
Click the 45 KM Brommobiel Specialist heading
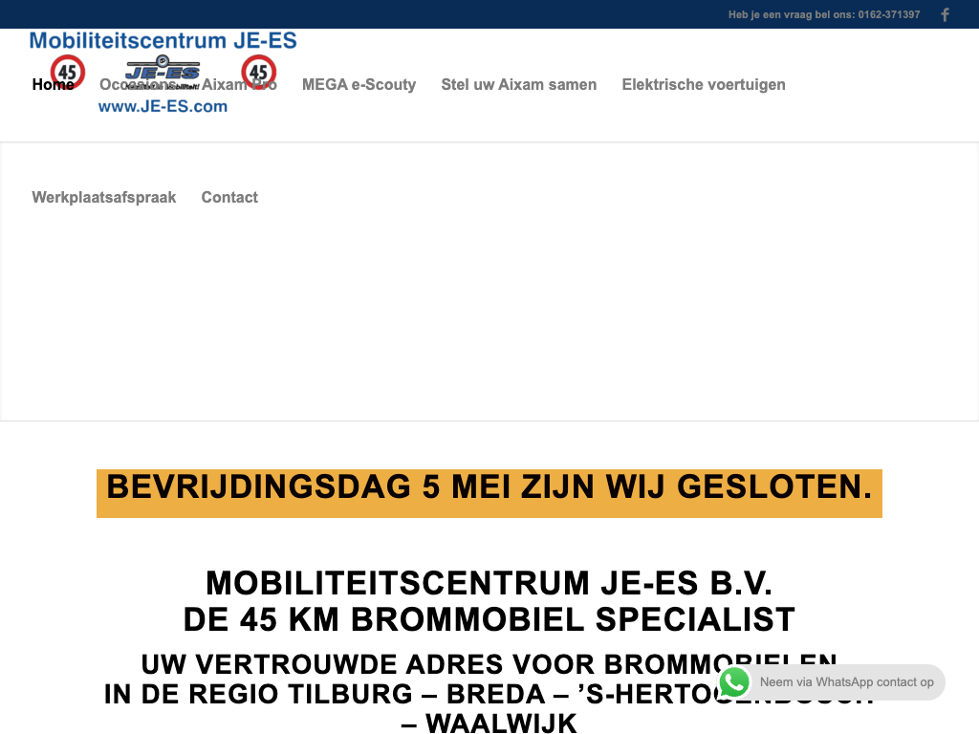(x=489, y=619)
